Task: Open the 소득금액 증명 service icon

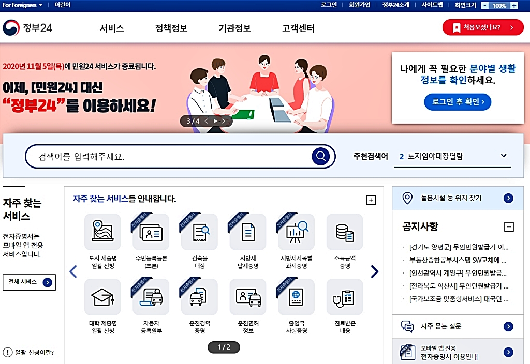Action: point(344,232)
